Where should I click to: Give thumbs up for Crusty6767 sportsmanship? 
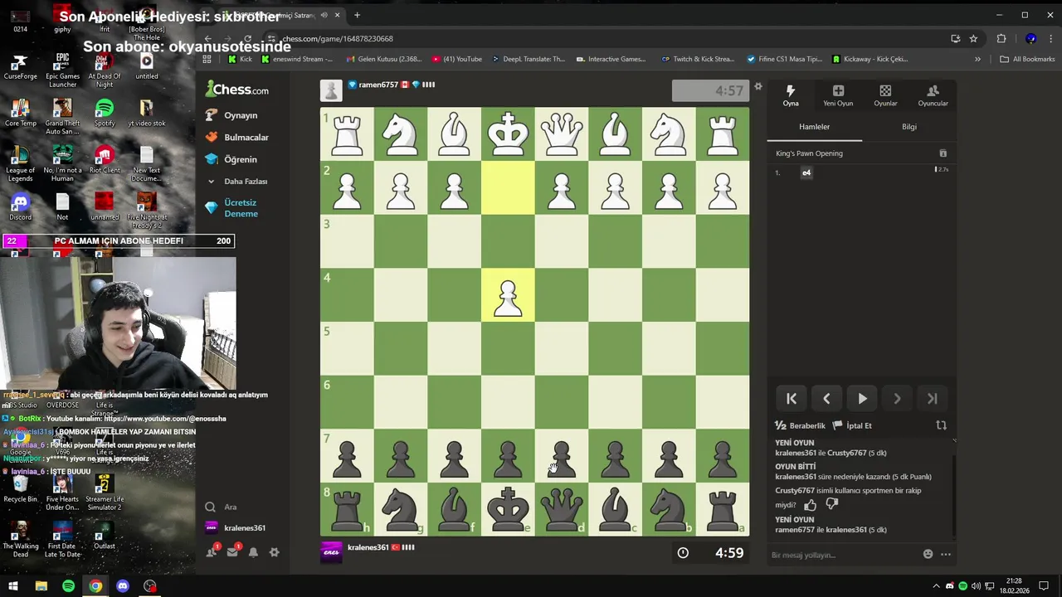pyautogui.click(x=810, y=504)
